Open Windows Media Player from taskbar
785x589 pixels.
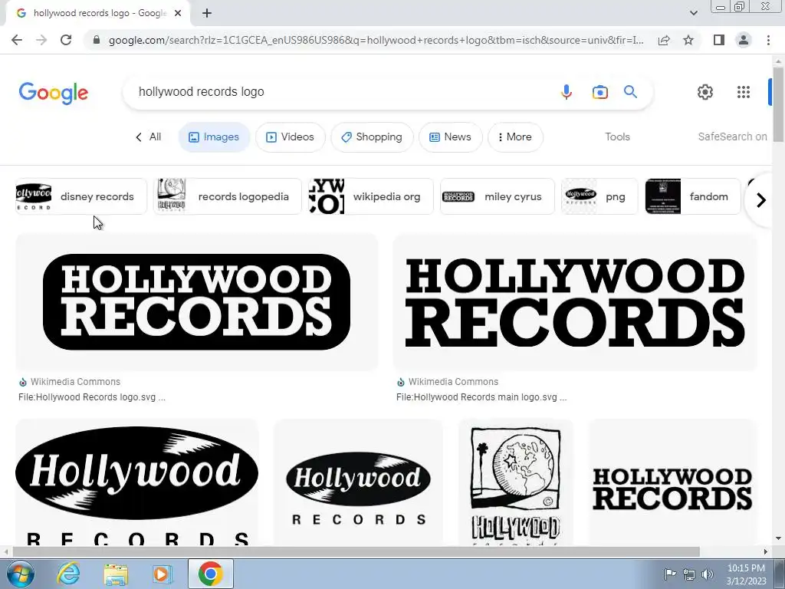click(163, 574)
